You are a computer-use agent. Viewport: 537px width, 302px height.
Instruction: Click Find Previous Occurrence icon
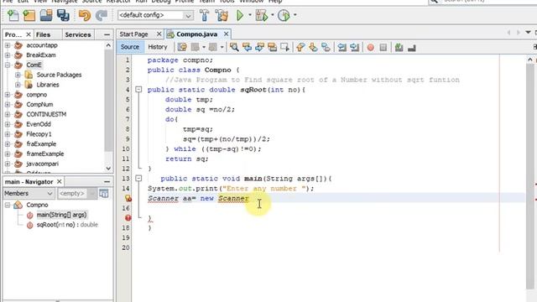coord(247,47)
